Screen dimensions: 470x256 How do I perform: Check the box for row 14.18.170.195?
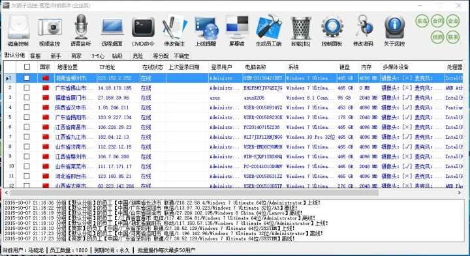(27, 88)
